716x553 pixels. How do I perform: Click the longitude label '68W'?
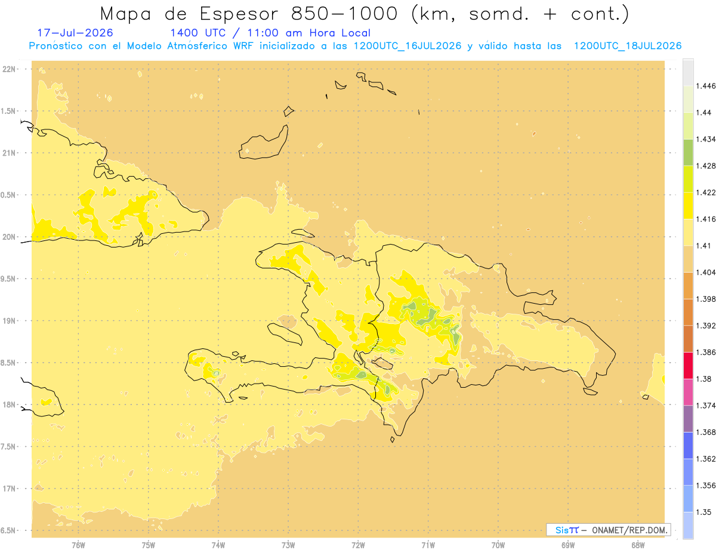(x=638, y=545)
